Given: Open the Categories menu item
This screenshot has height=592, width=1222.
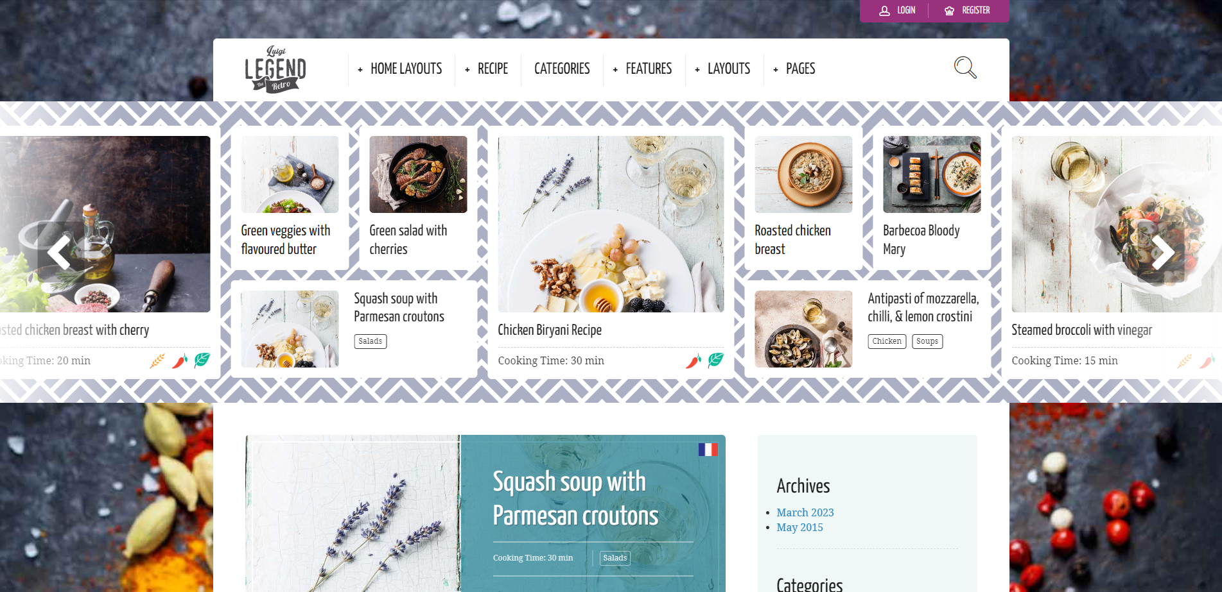Looking at the screenshot, I should coord(562,69).
